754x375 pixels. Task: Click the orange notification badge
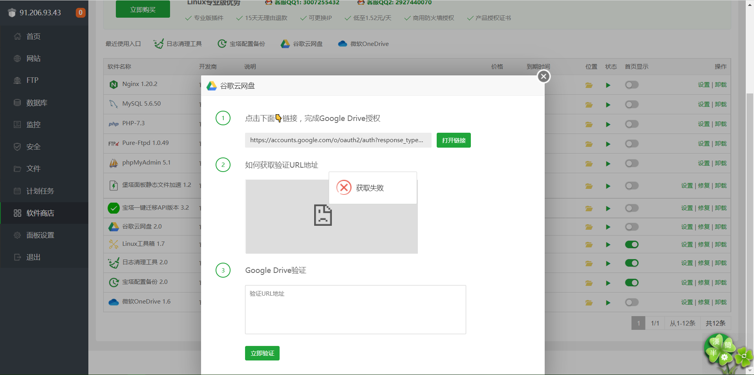tap(81, 13)
